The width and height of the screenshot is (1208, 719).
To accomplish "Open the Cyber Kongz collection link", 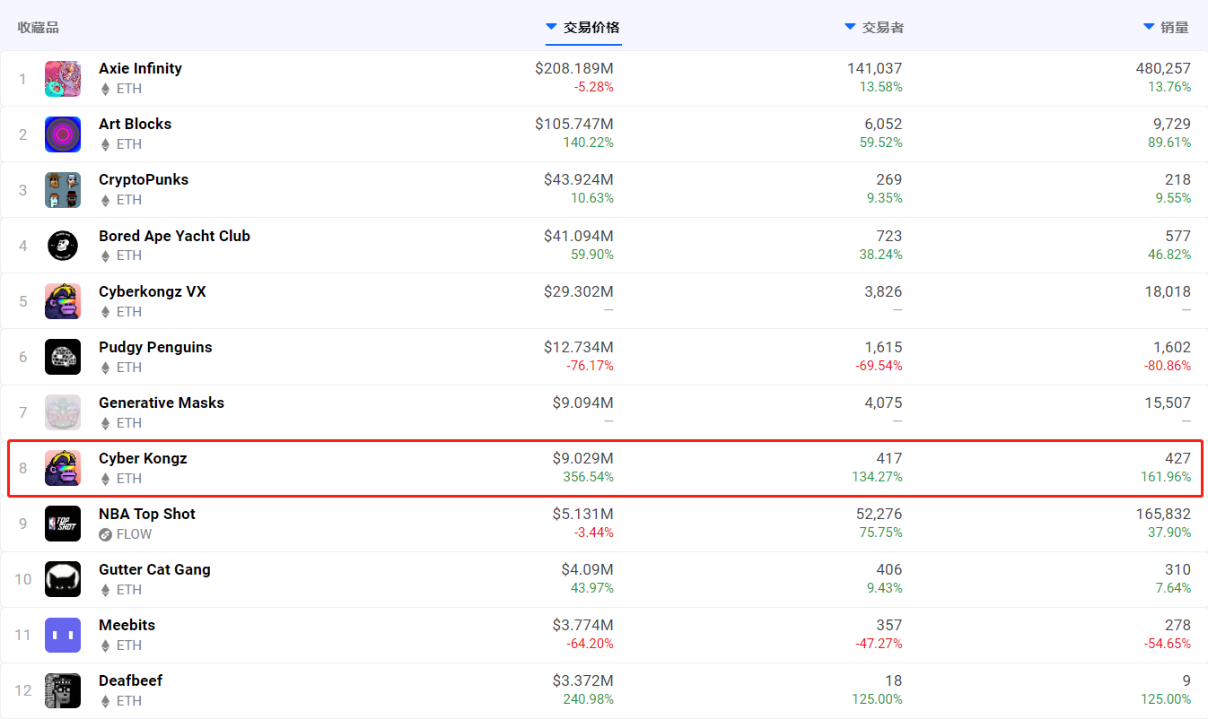I will (x=143, y=458).
